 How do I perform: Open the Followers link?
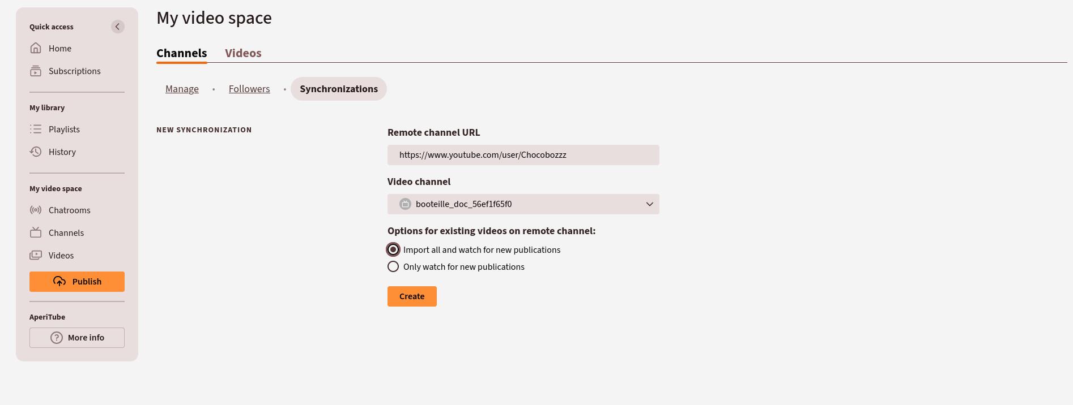[249, 89]
